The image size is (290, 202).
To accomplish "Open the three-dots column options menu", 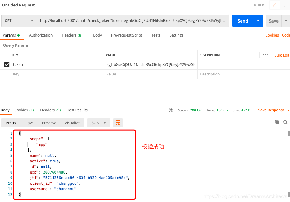I will [x=265, y=55].
